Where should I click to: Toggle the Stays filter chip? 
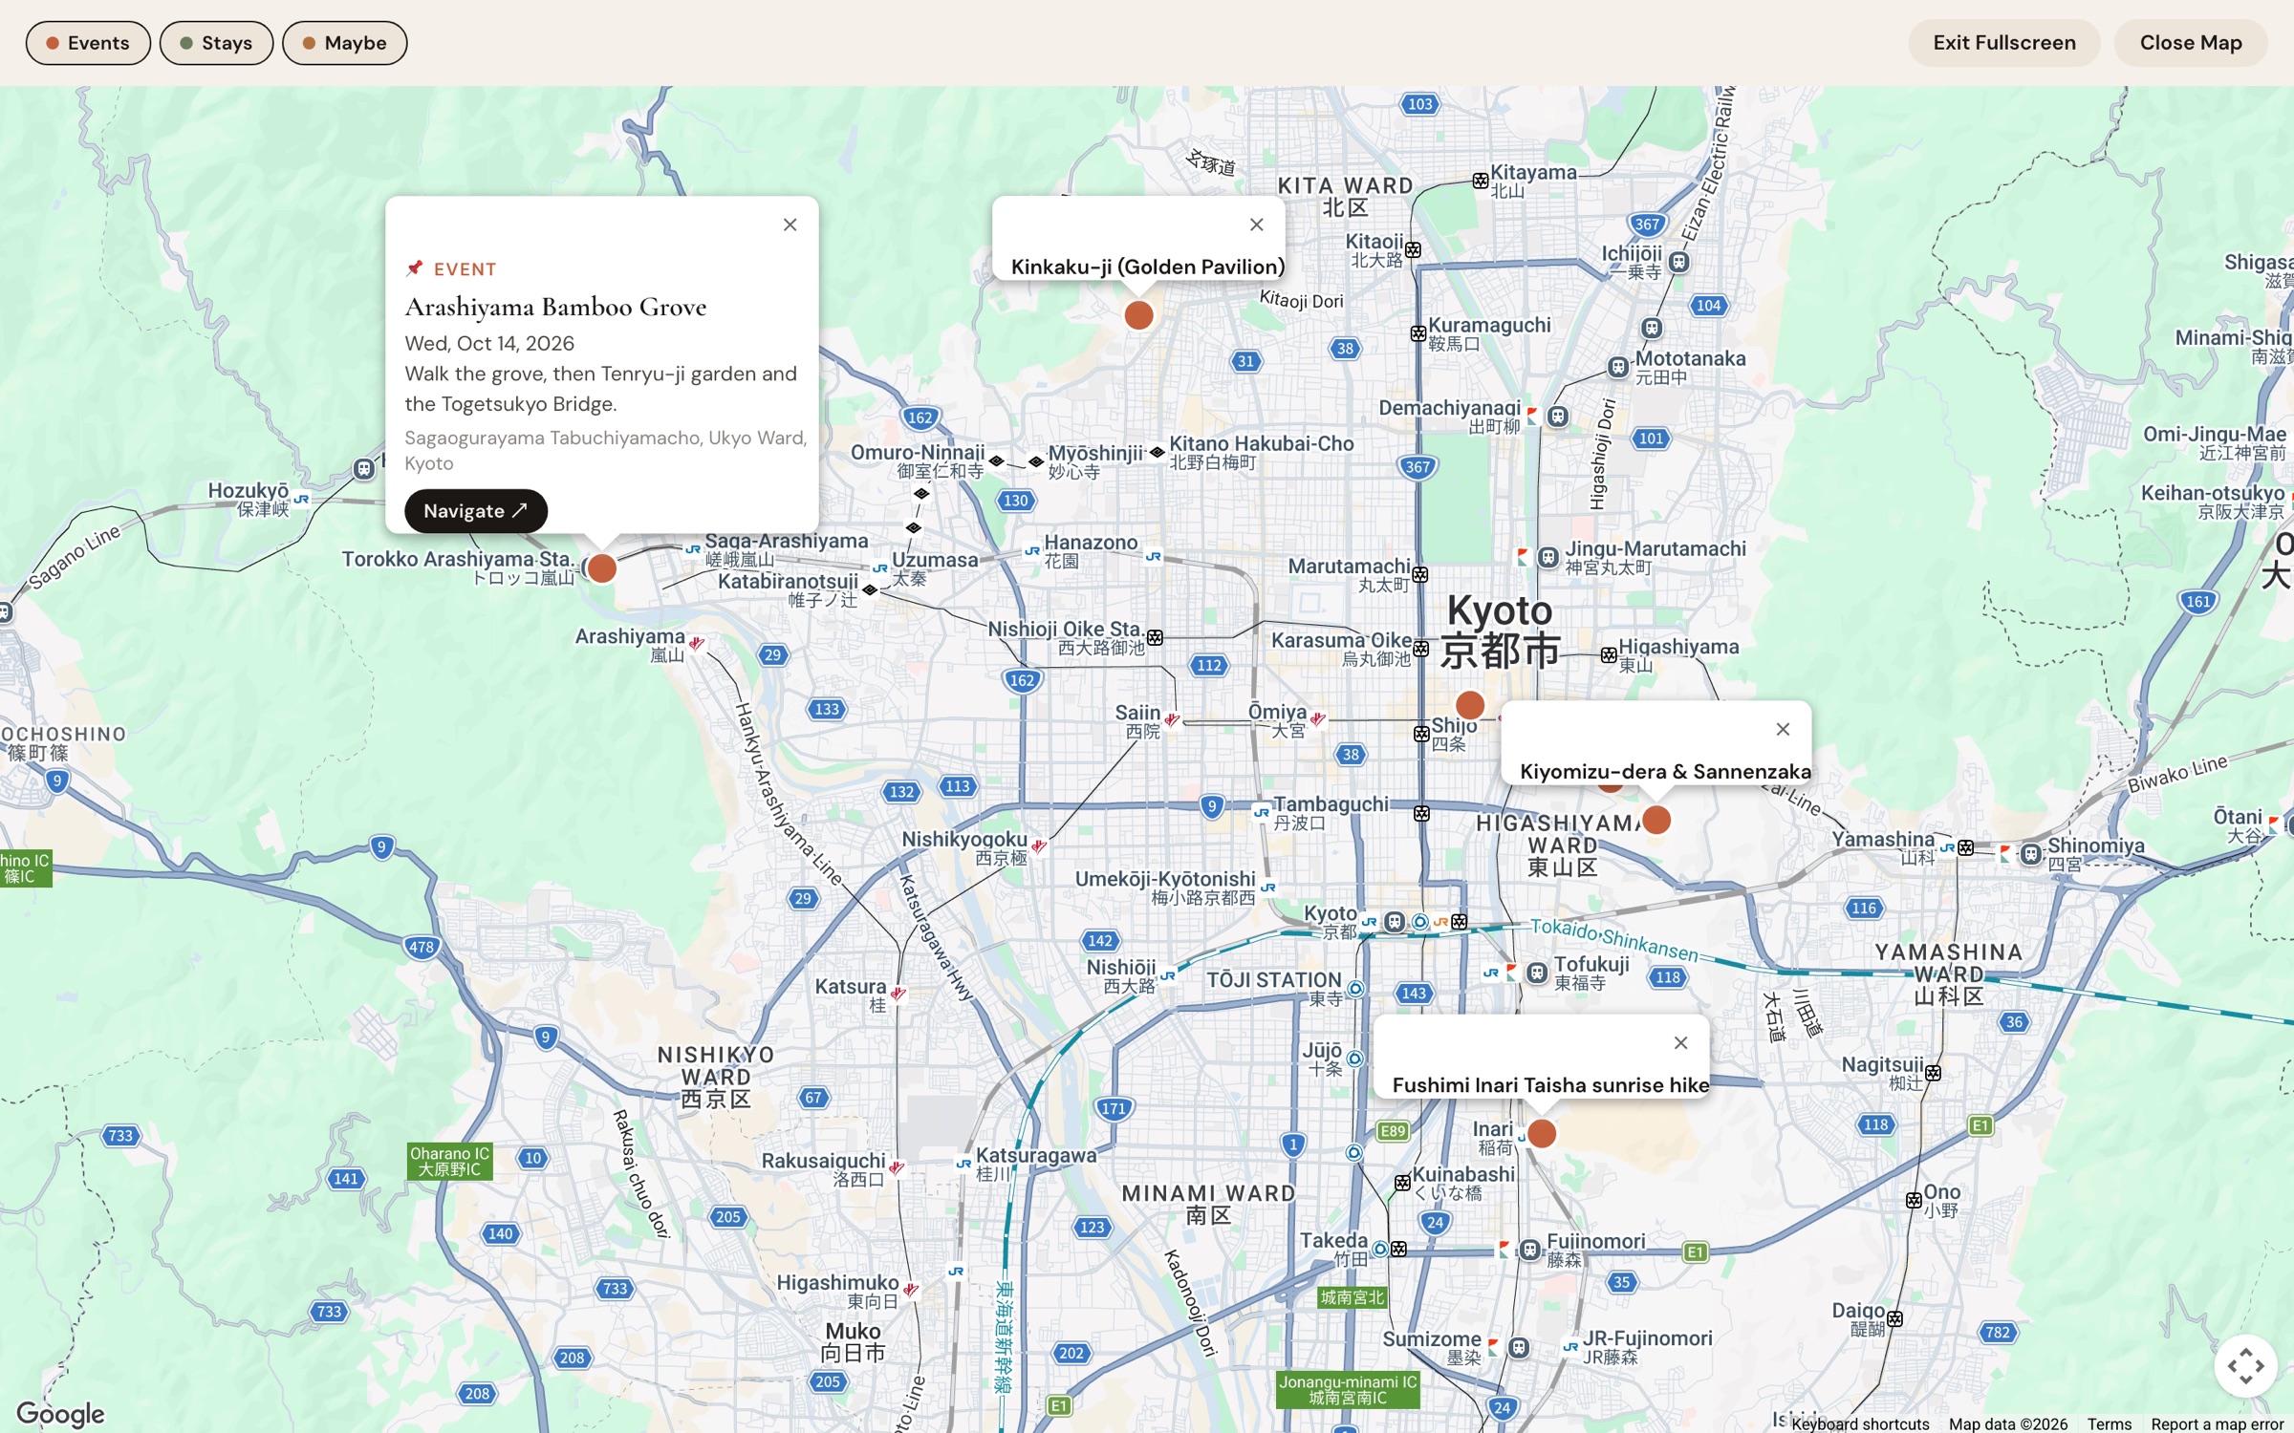pos(216,43)
